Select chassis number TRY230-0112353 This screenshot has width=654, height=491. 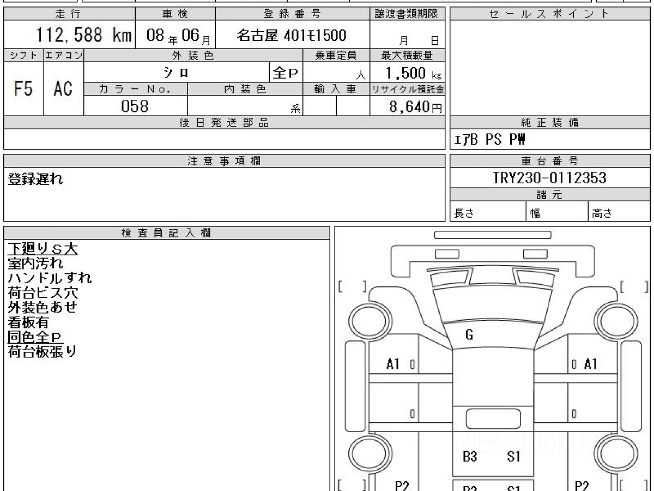pyautogui.click(x=549, y=178)
